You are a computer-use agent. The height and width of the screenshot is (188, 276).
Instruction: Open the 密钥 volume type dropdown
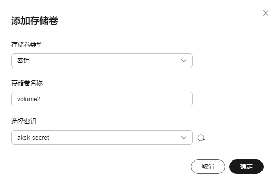click(x=102, y=61)
